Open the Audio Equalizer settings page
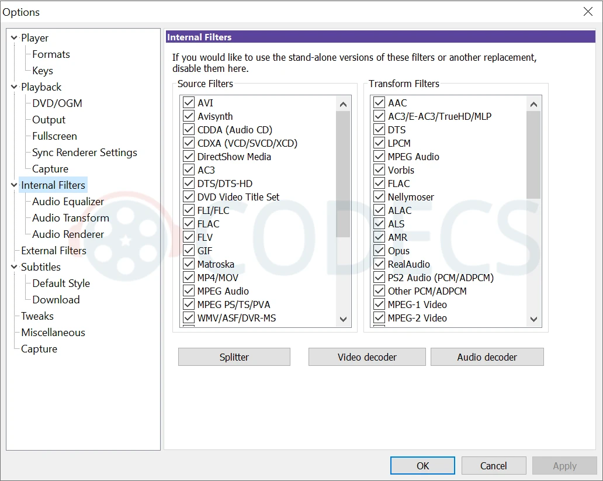This screenshot has height=481, width=603. [68, 202]
